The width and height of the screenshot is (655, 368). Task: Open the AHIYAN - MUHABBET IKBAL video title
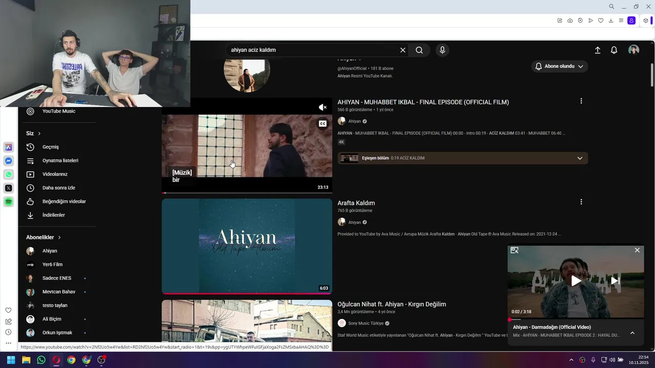point(423,102)
